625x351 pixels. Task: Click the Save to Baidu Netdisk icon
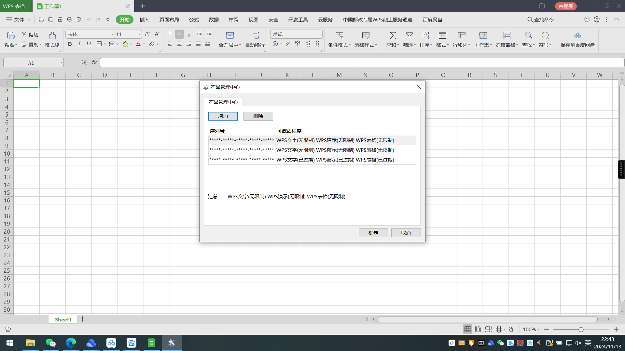(577, 35)
